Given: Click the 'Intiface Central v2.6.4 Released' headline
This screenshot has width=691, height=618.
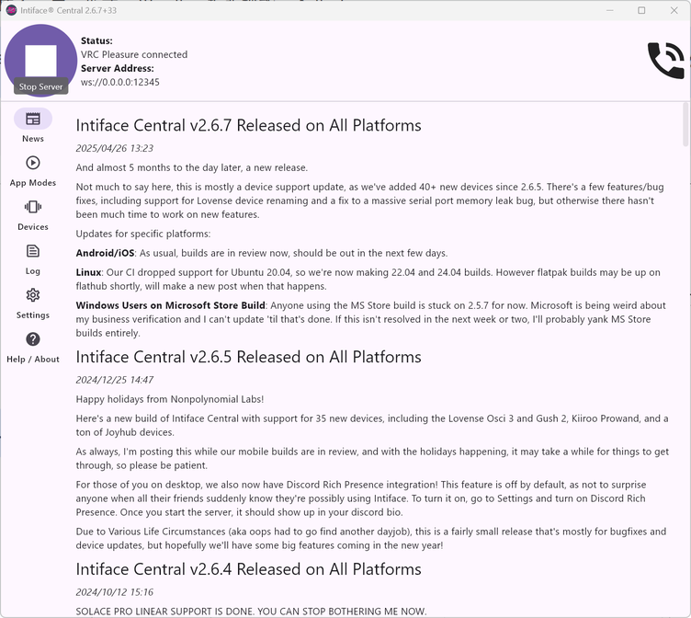Looking at the screenshot, I should 248,569.
